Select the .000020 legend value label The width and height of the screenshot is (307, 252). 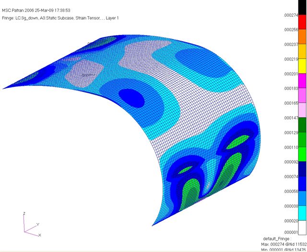291,221
